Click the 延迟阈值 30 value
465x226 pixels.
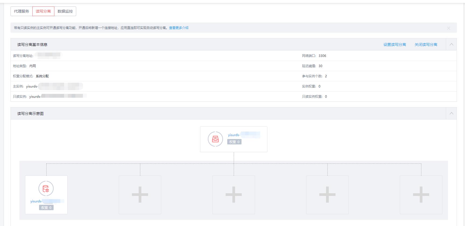320,66
